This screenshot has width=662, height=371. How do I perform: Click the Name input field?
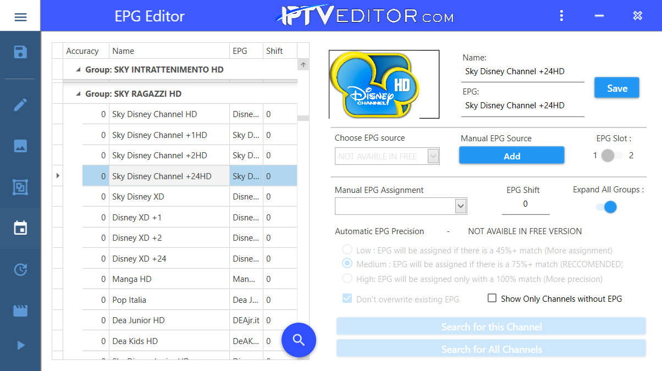tap(522, 71)
